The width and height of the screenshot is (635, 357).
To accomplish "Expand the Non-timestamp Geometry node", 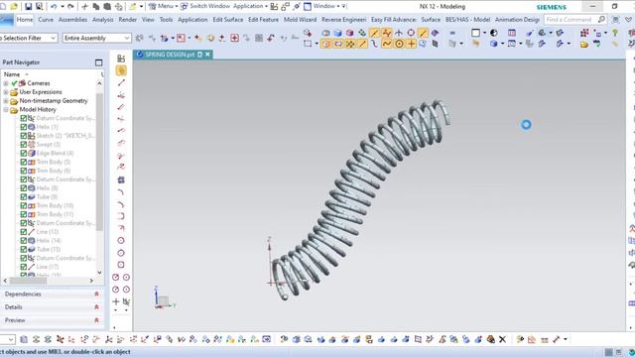I will [6, 101].
